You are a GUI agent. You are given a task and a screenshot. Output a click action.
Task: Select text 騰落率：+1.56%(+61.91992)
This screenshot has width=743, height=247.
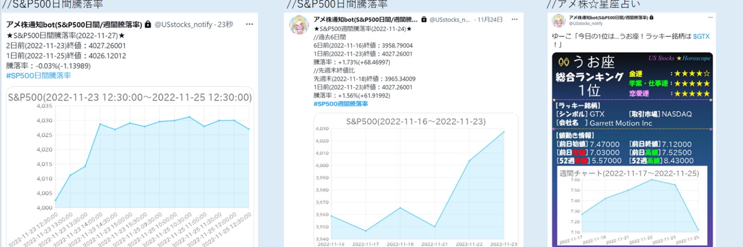coord(352,96)
